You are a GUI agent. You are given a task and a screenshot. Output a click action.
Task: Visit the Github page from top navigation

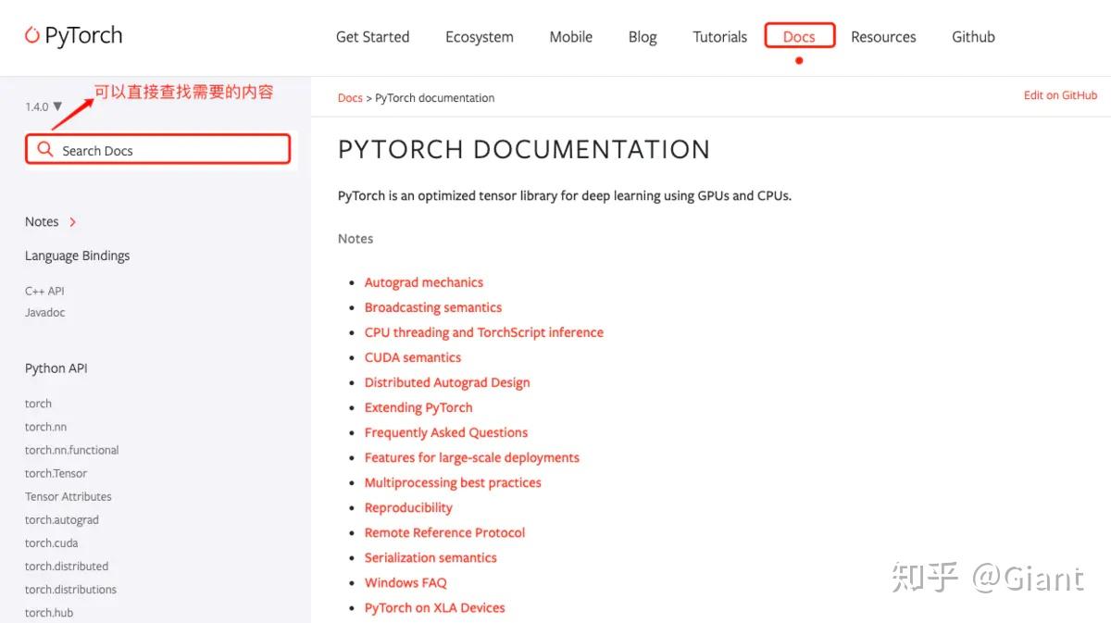tap(972, 37)
